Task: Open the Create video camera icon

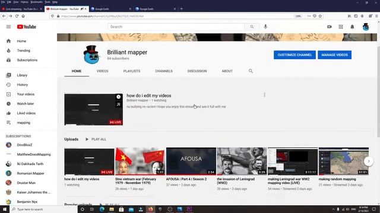Action: tap(330, 27)
